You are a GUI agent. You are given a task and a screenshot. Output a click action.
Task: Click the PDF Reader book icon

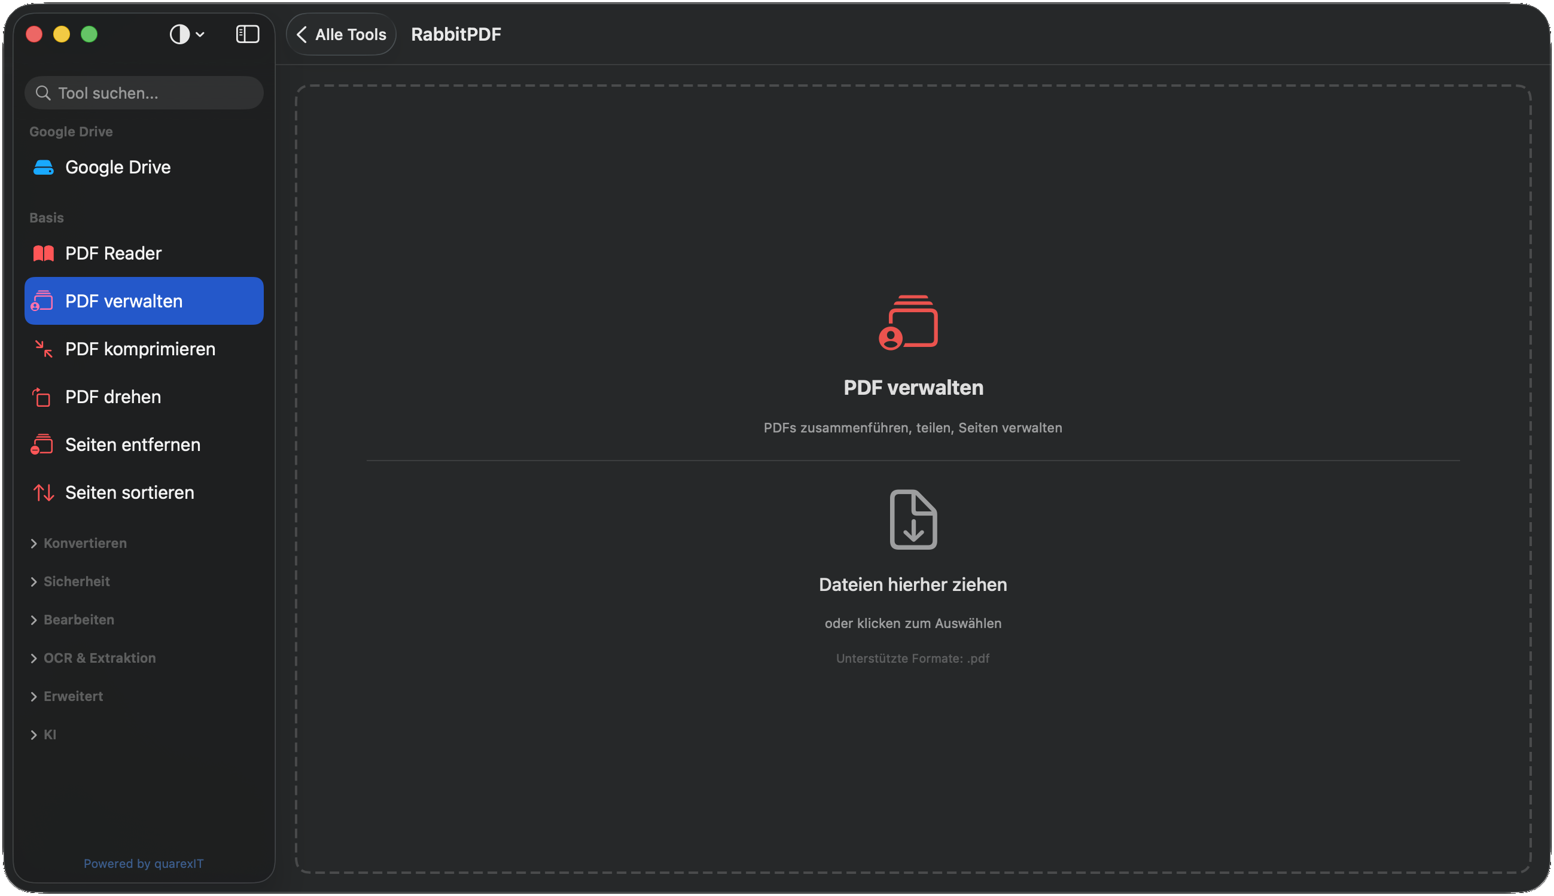[x=43, y=254]
